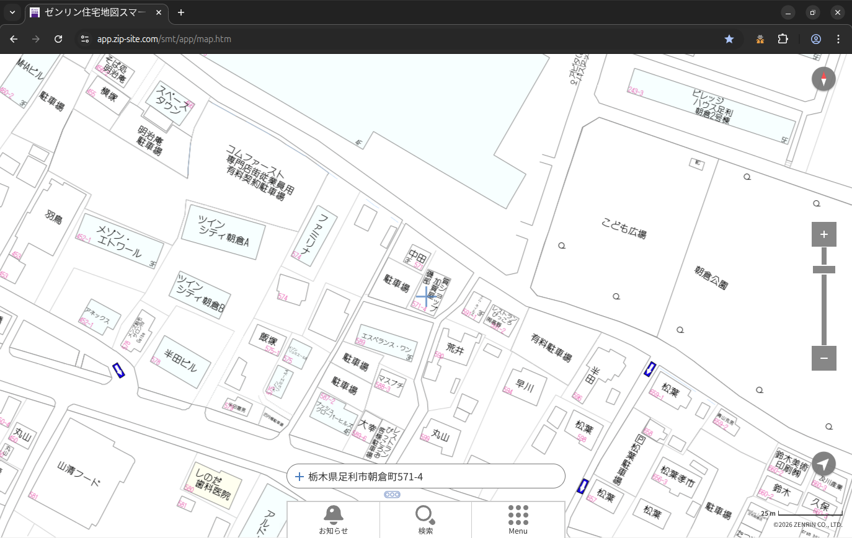This screenshot has height=538, width=852.
Task: Open the browser extensions puzzle icon
Action: pyautogui.click(x=783, y=39)
